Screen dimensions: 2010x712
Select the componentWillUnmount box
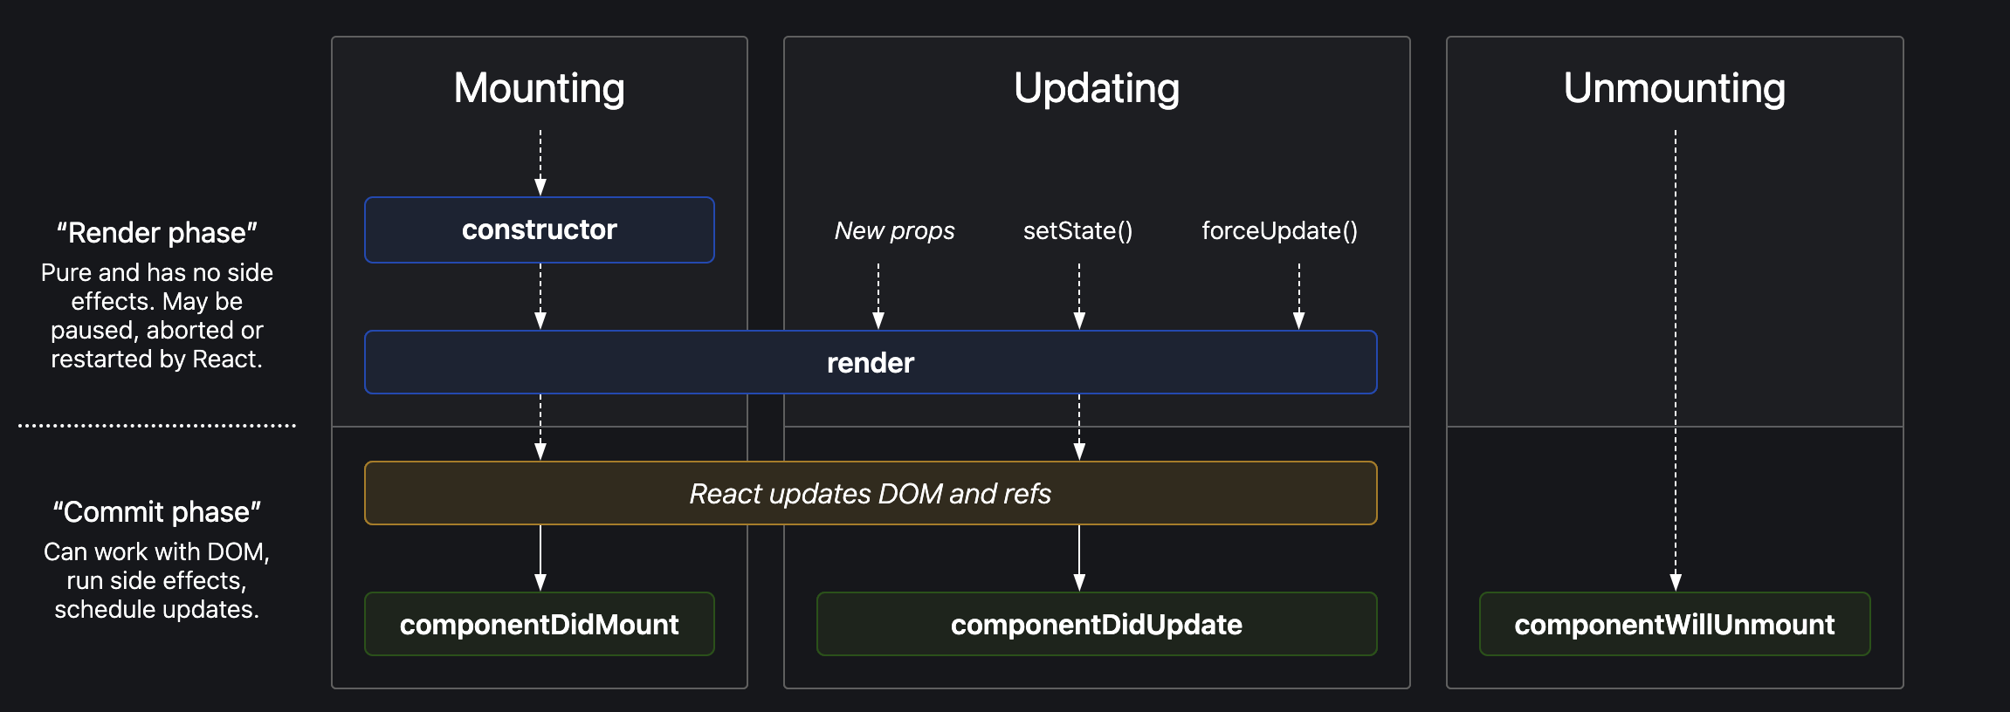[1675, 624]
